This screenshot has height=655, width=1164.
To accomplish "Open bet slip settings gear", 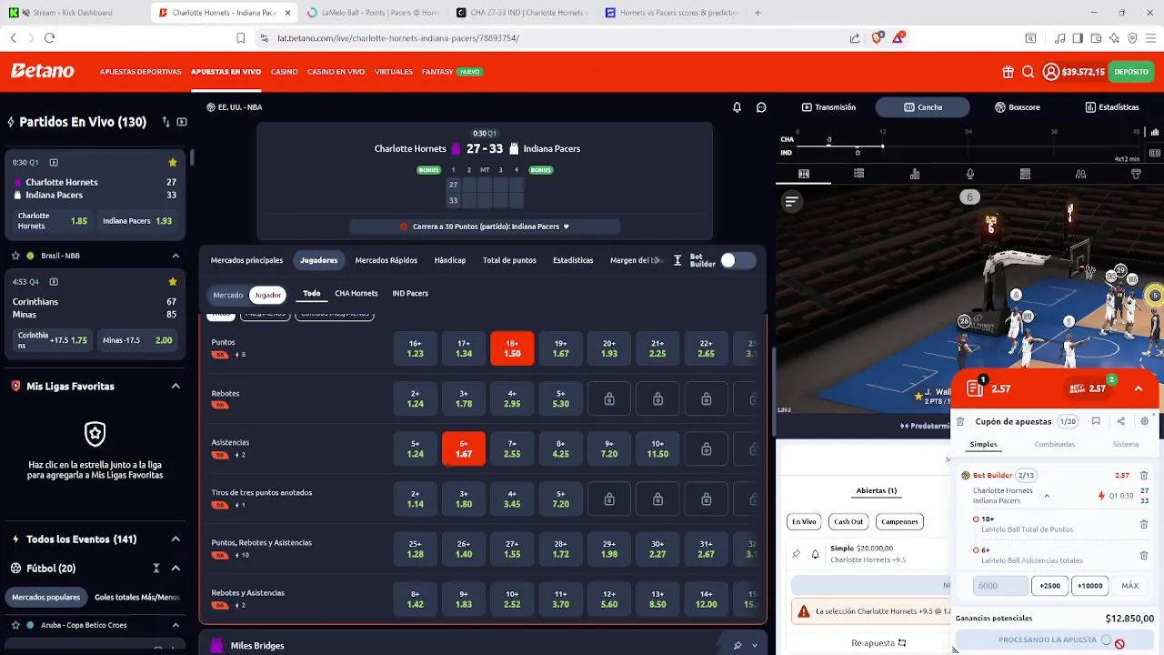I will 1144,421.
